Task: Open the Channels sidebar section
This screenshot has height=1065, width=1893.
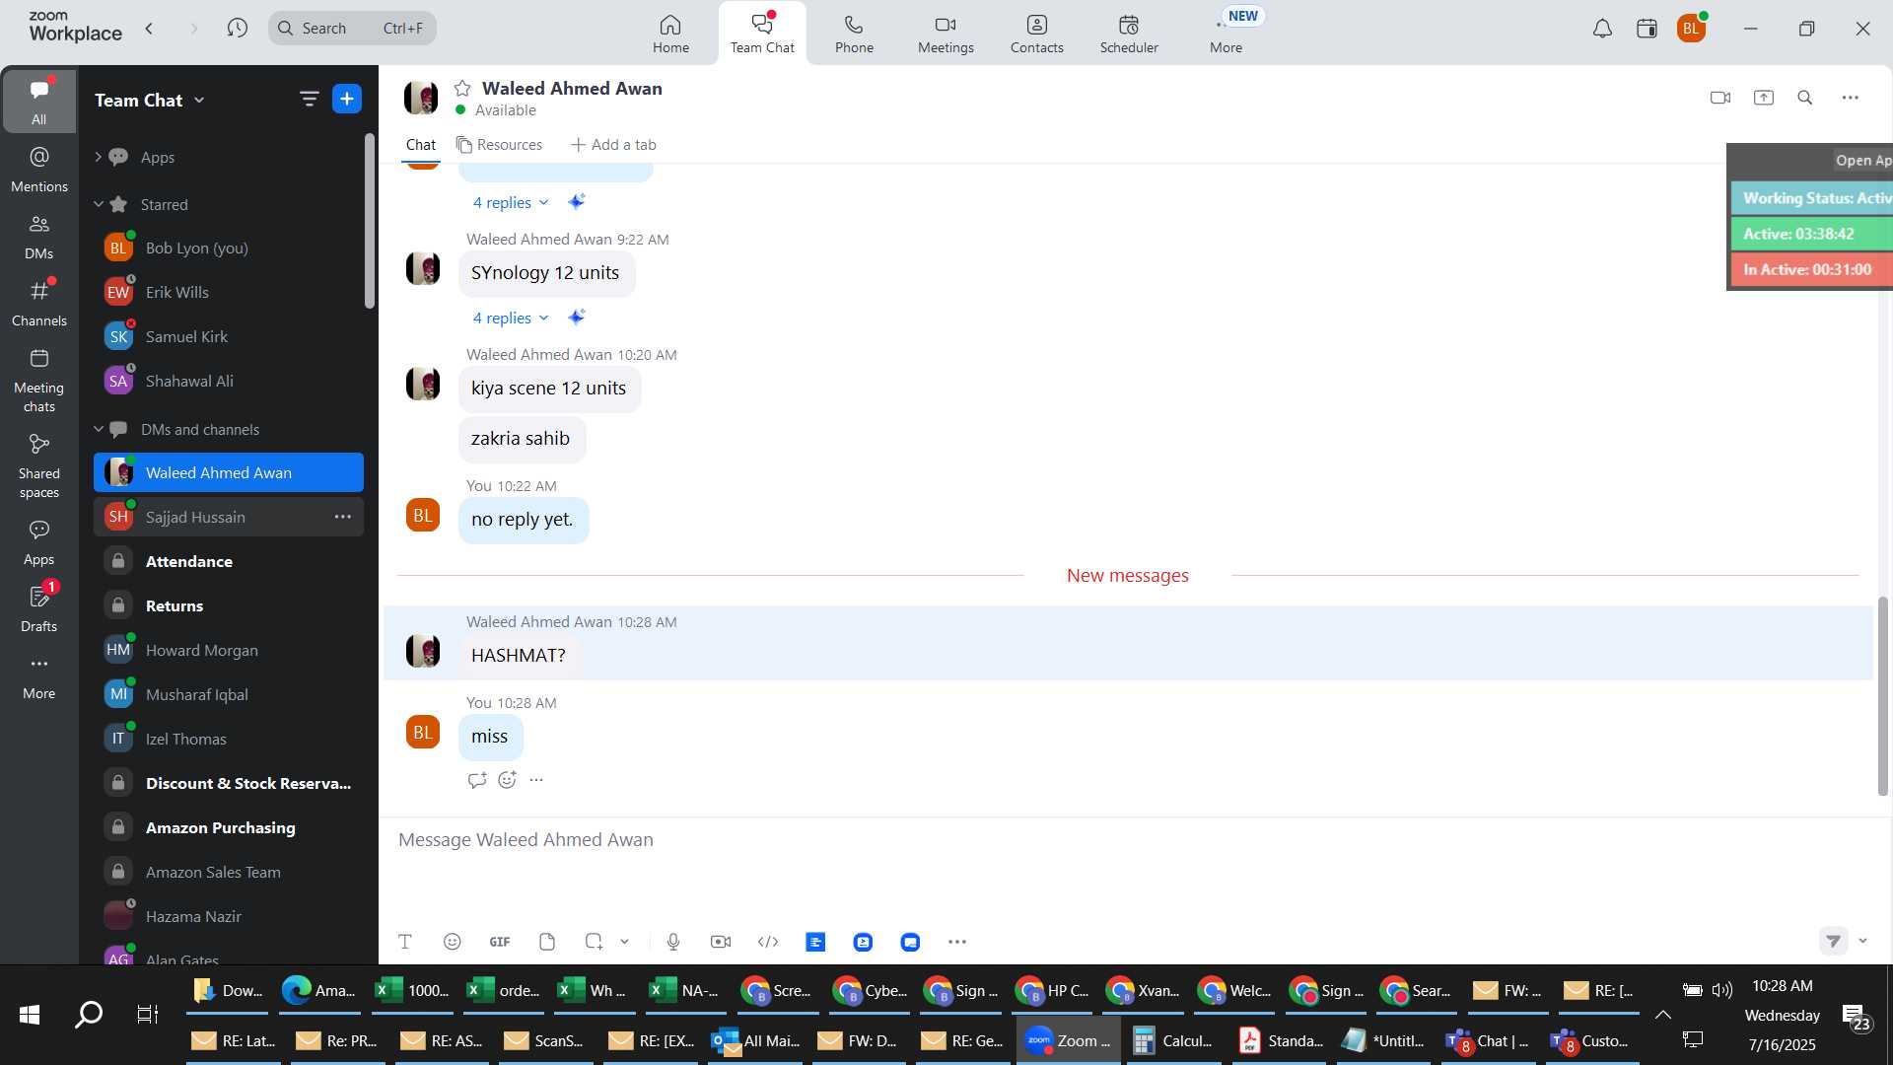Action: click(39, 304)
